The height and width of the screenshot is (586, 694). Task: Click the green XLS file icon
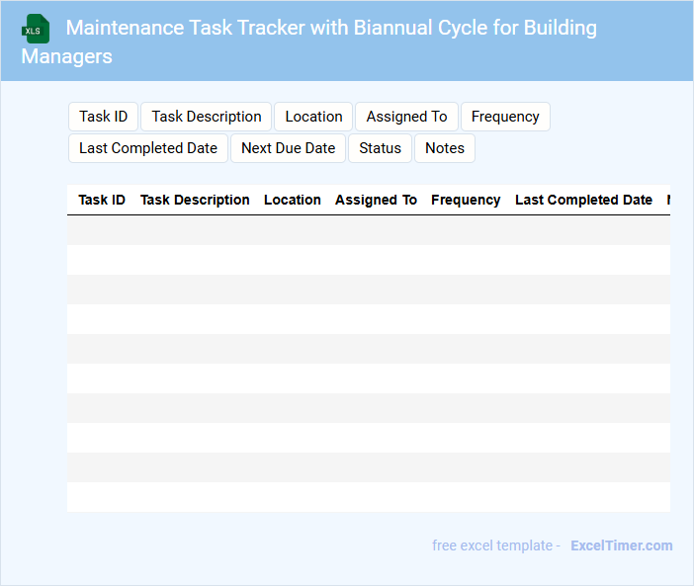click(x=35, y=29)
